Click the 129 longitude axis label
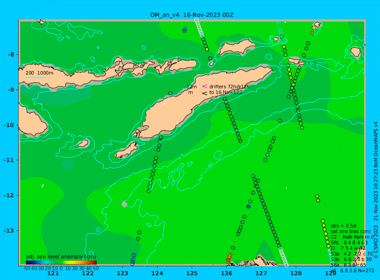Image resolution: width=380 pixels, height=280 pixels. click(x=331, y=274)
